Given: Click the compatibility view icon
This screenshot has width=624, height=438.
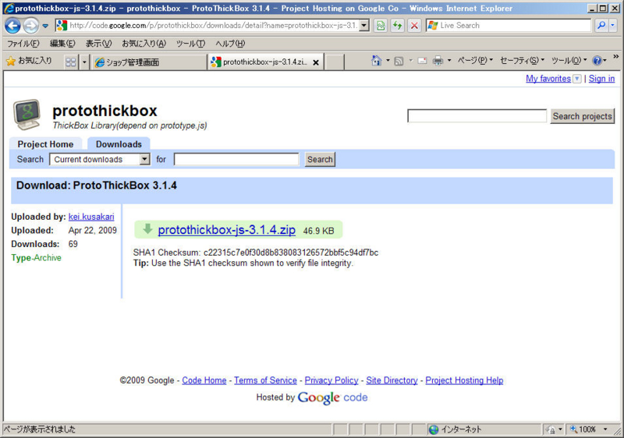Looking at the screenshot, I should [381, 26].
